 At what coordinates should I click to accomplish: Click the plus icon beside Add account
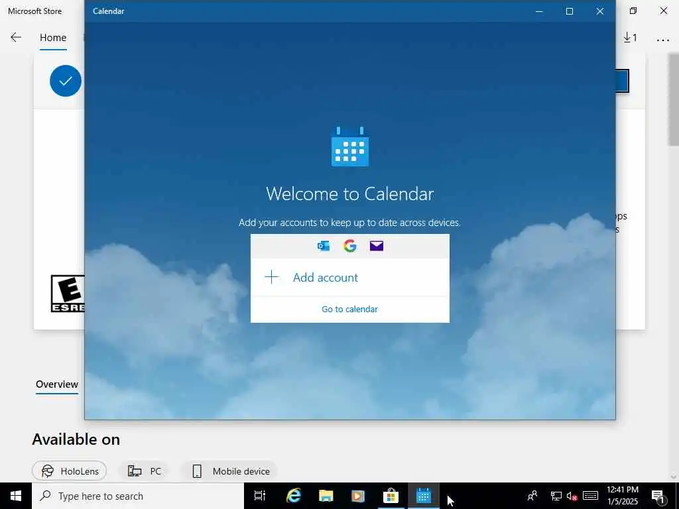271,277
